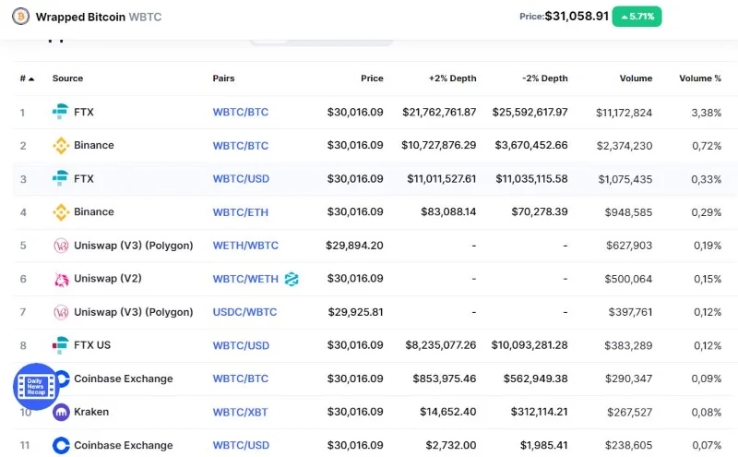Click the Binance source name in row 2
This screenshot has height=457, width=738.
click(x=94, y=145)
